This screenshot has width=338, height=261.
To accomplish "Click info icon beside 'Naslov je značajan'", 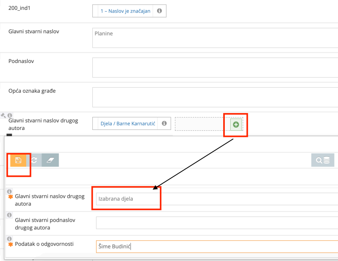I will 159,11.
